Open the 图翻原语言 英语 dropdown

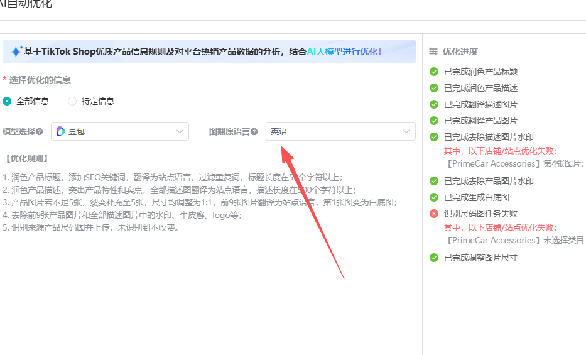pyautogui.click(x=340, y=131)
